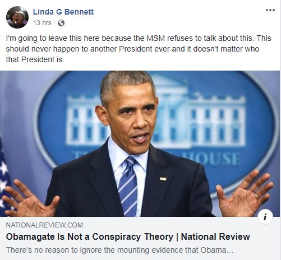Open Linda G Bennett's profile picture
281x260 pixels.
pos(17,17)
